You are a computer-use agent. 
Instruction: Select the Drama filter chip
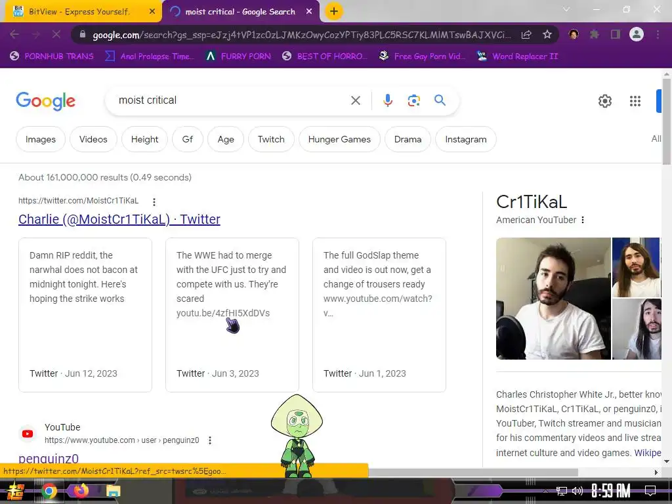[408, 139]
